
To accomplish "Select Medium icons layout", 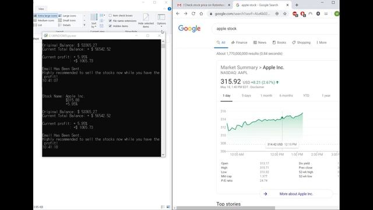I will point(44,20).
